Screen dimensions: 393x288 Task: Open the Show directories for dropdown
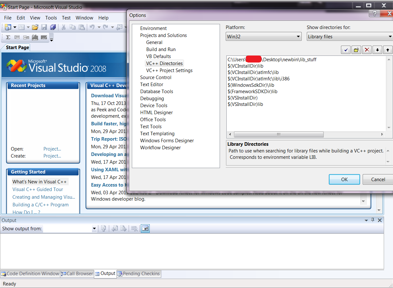[x=350, y=36]
